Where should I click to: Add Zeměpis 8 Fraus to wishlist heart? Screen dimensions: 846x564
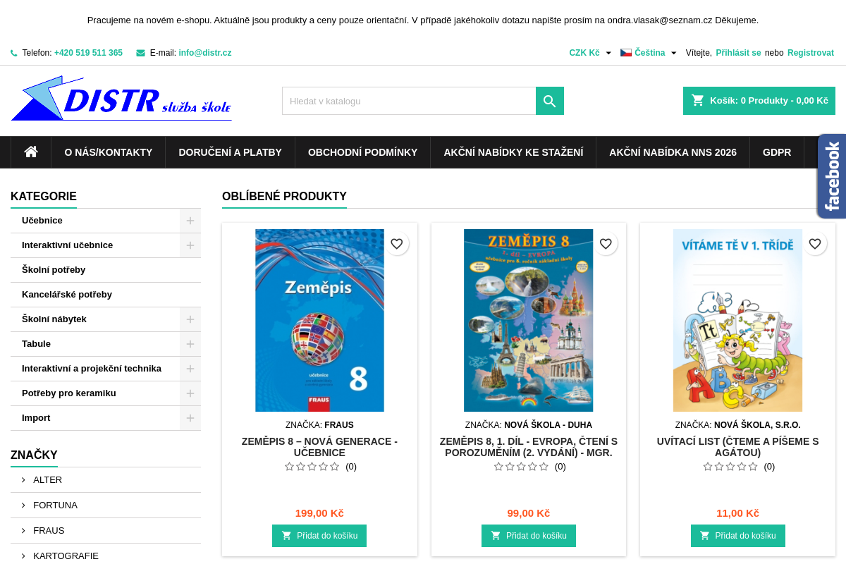pyautogui.click(x=397, y=244)
